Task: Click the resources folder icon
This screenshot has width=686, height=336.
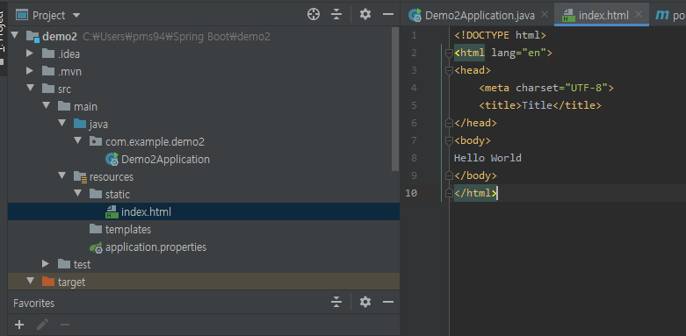Action: point(80,177)
